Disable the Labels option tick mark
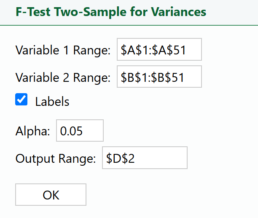The image size is (258, 218). 21,100
